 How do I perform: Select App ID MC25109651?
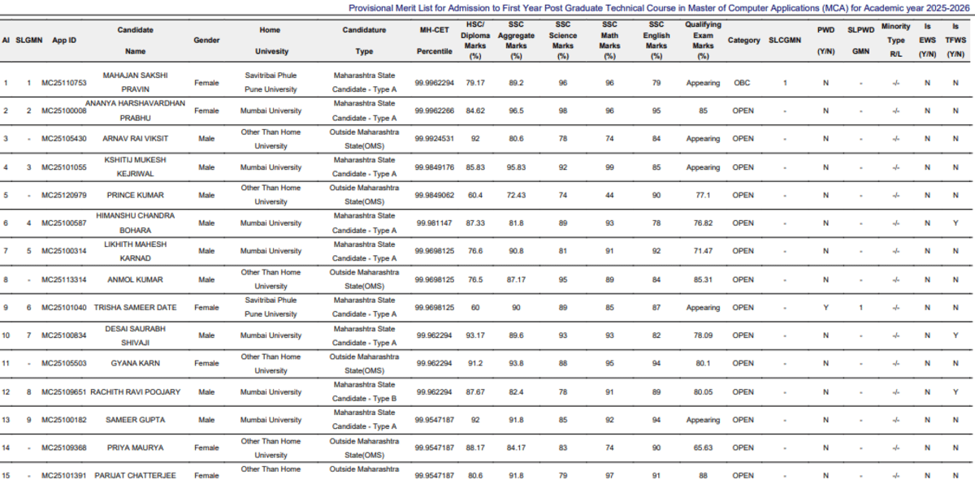click(x=64, y=392)
